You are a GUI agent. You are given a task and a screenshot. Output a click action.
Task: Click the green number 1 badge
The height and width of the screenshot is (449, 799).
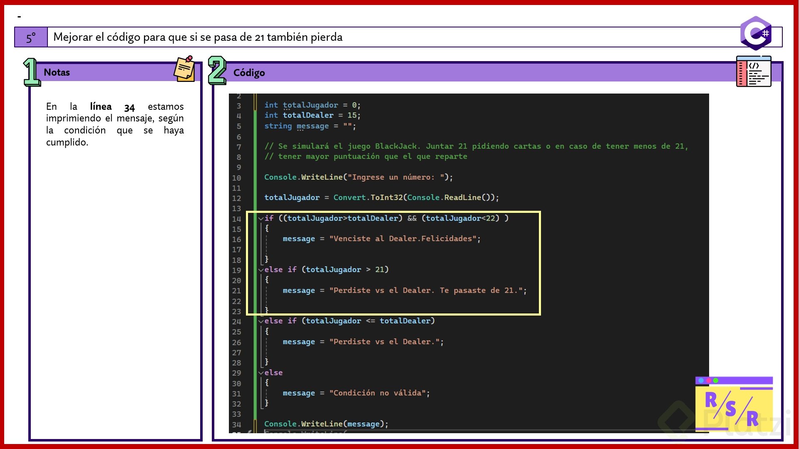[x=31, y=72]
